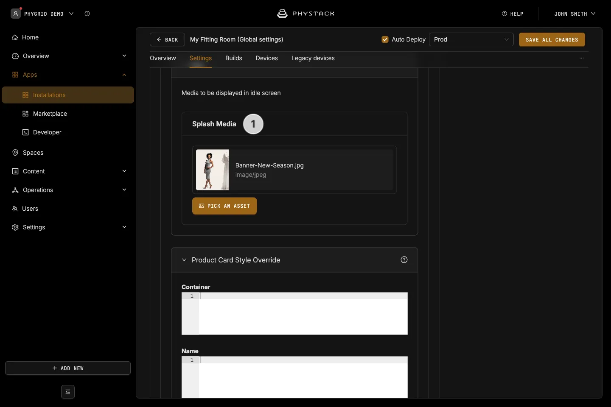Click the Spaces location pin icon
Viewport: 611px width, 407px height.
pyautogui.click(x=15, y=153)
